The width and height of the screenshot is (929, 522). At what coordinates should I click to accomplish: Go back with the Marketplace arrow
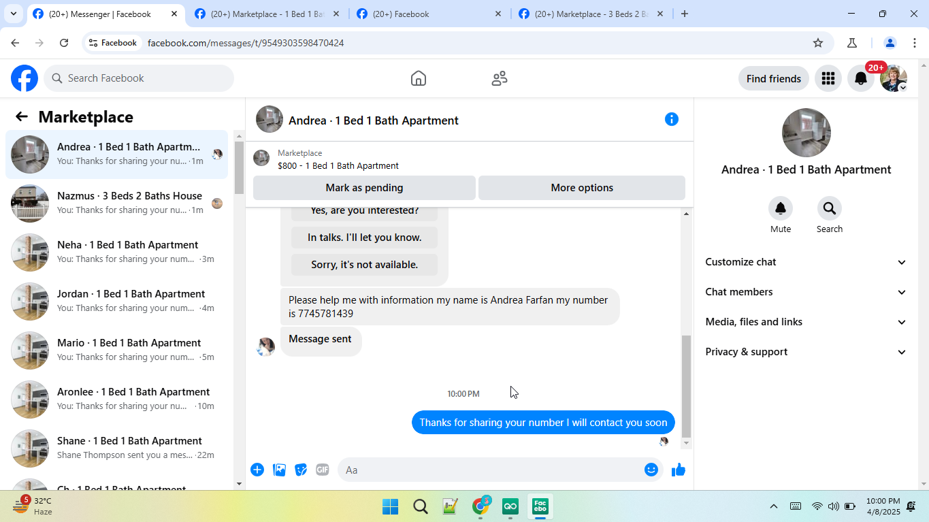point(22,116)
